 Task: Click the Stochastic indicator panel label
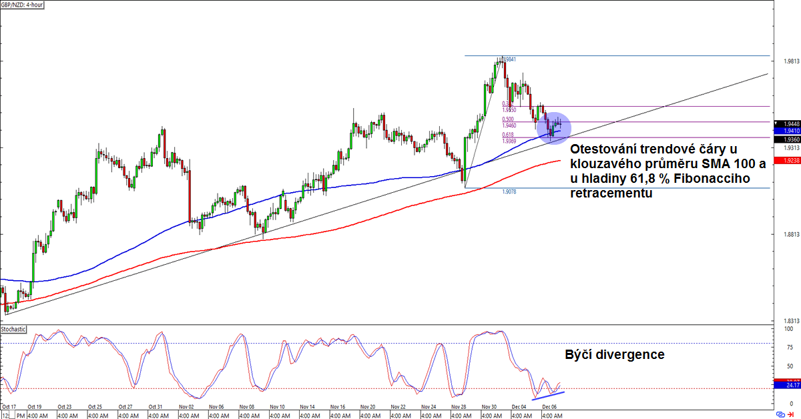pos(14,330)
